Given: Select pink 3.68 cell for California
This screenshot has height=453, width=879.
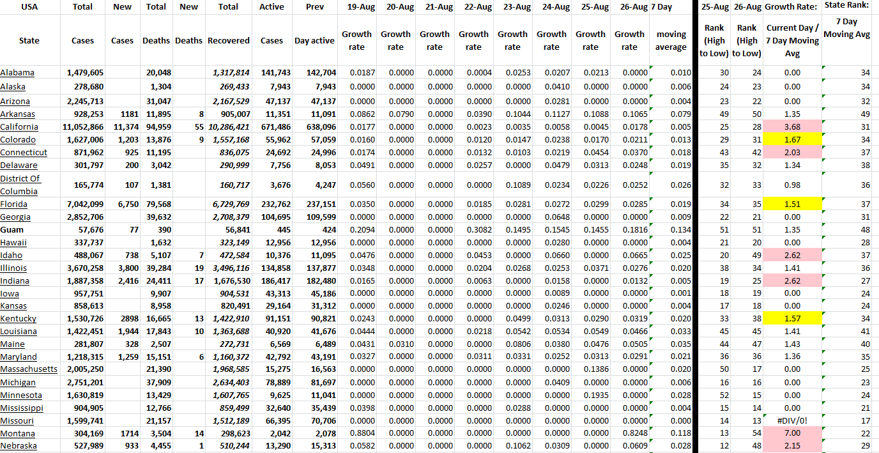Looking at the screenshot, I should point(793,127).
